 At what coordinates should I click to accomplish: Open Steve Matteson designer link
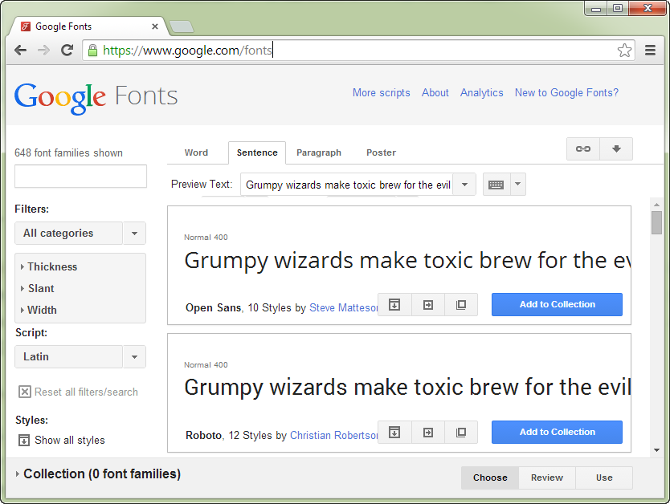(344, 307)
